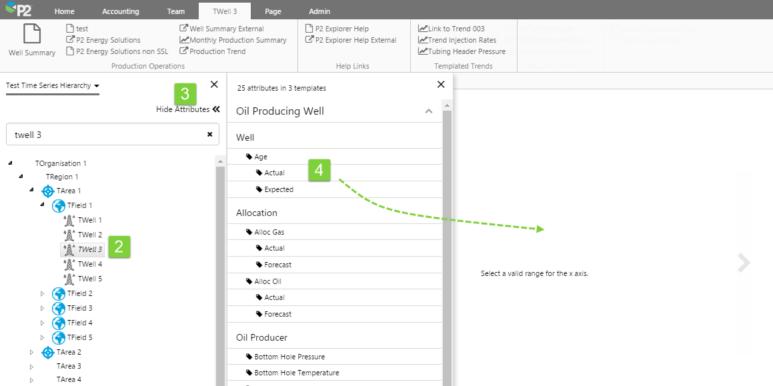Click the Production Trend chart icon
Viewport: 773px width, 386px height.
pos(184,51)
